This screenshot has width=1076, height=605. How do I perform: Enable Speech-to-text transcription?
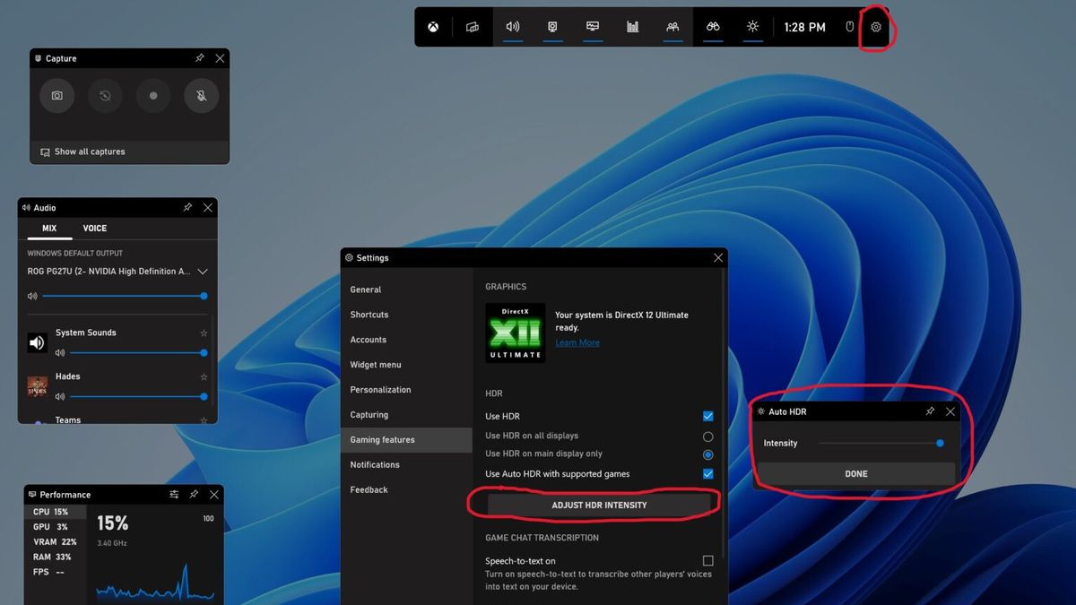707,560
